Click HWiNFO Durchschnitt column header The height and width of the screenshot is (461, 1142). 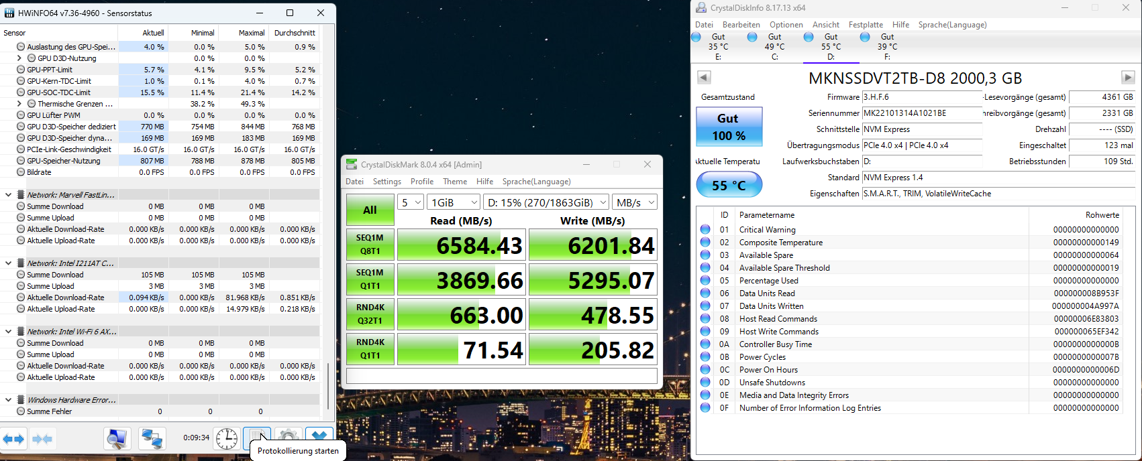tap(294, 32)
